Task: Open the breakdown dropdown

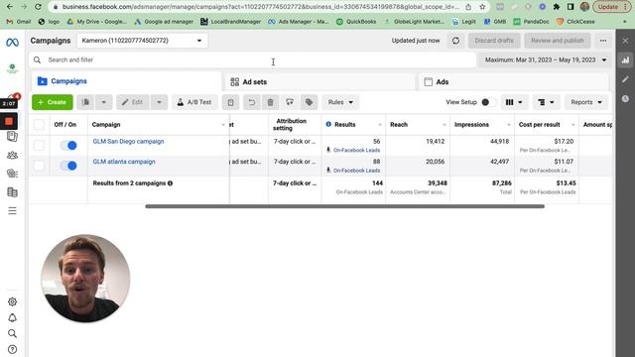Action: 546,102
